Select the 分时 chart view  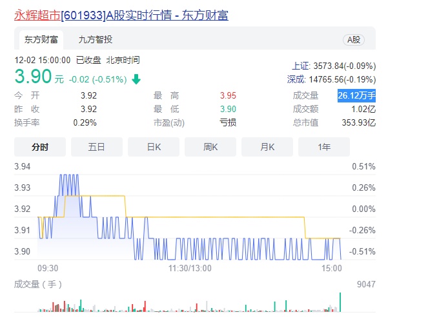click(x=40, y=147)
